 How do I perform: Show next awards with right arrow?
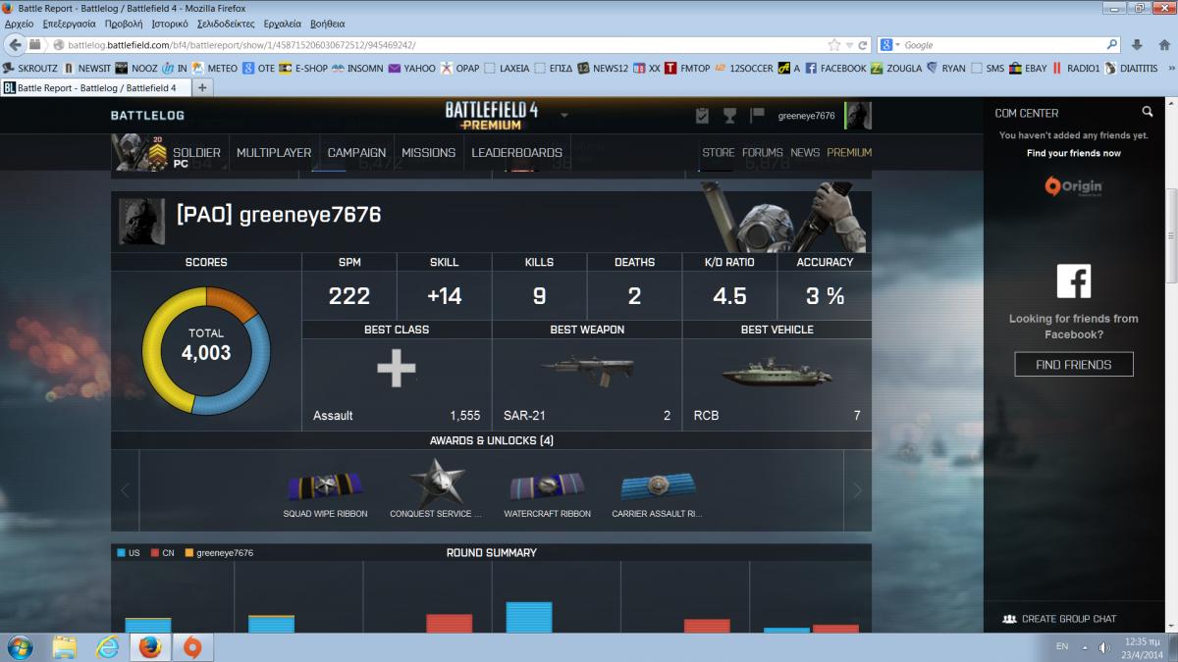tap(857, 490)
